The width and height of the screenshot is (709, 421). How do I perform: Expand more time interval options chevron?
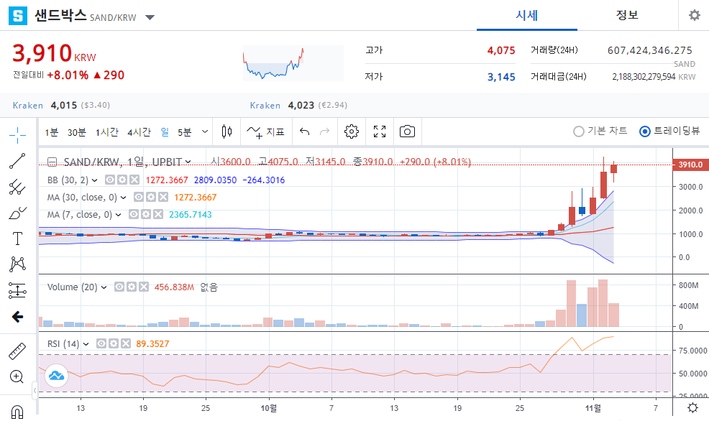pos(205,131)
